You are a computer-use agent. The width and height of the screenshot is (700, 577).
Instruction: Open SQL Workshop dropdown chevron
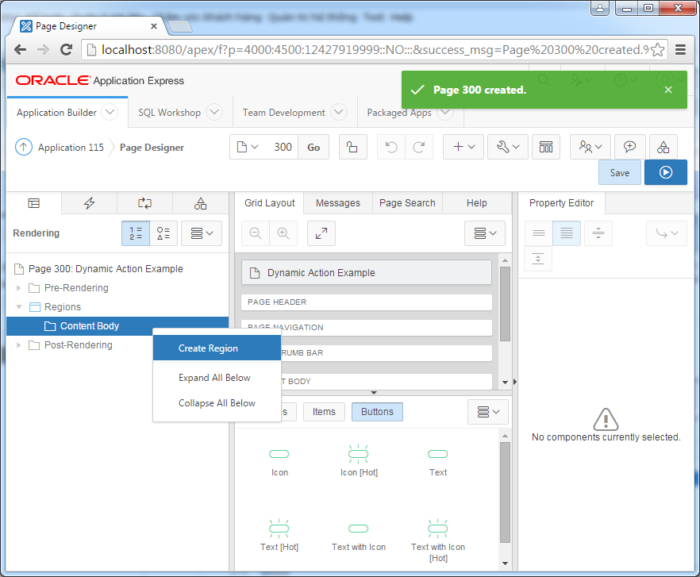(215, 112)
